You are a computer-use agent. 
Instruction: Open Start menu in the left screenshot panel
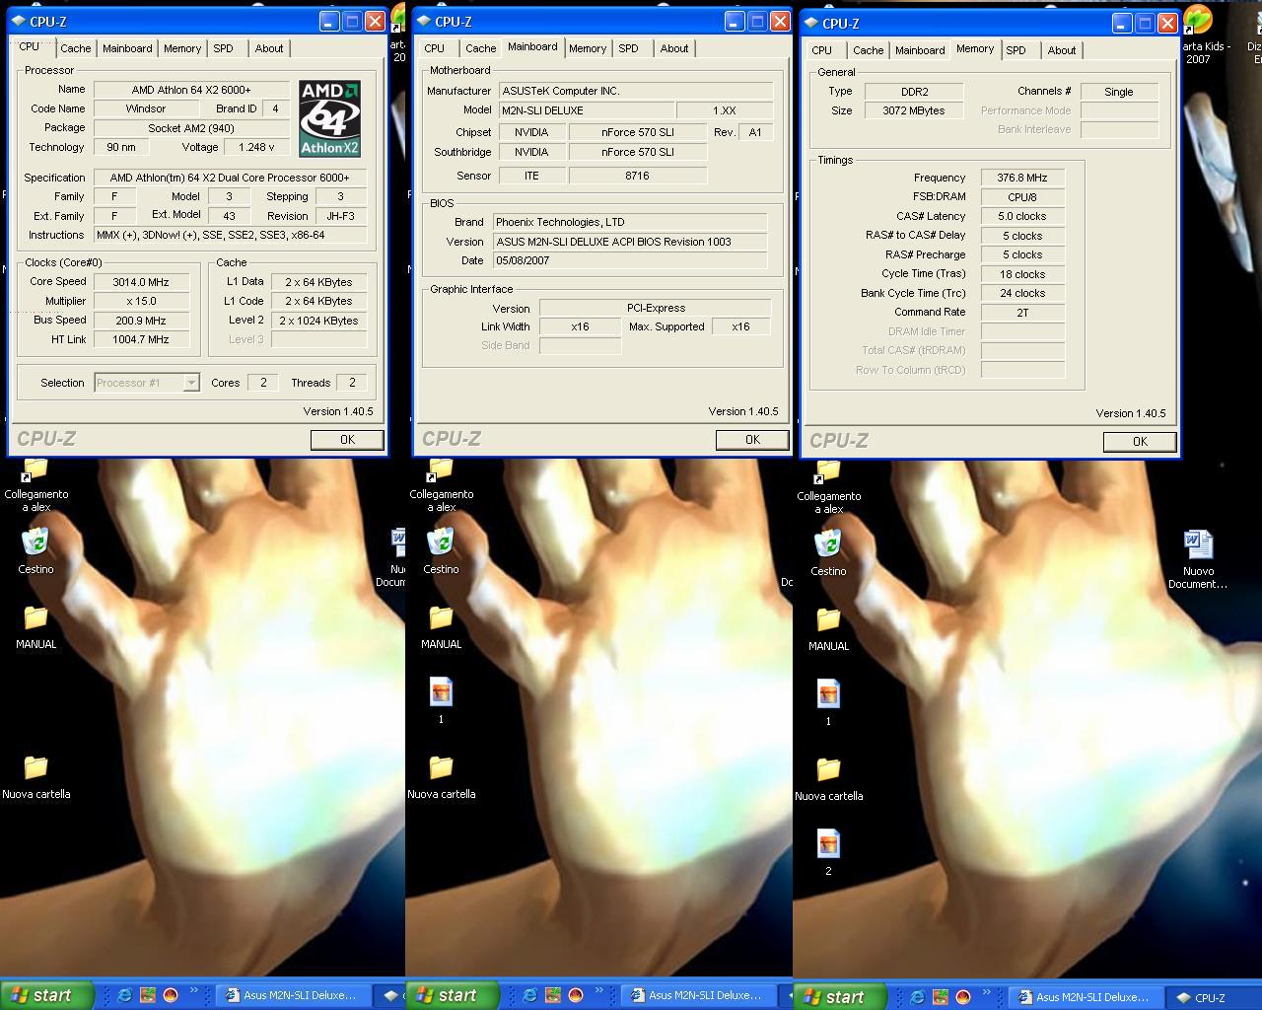tap(45, 995)
